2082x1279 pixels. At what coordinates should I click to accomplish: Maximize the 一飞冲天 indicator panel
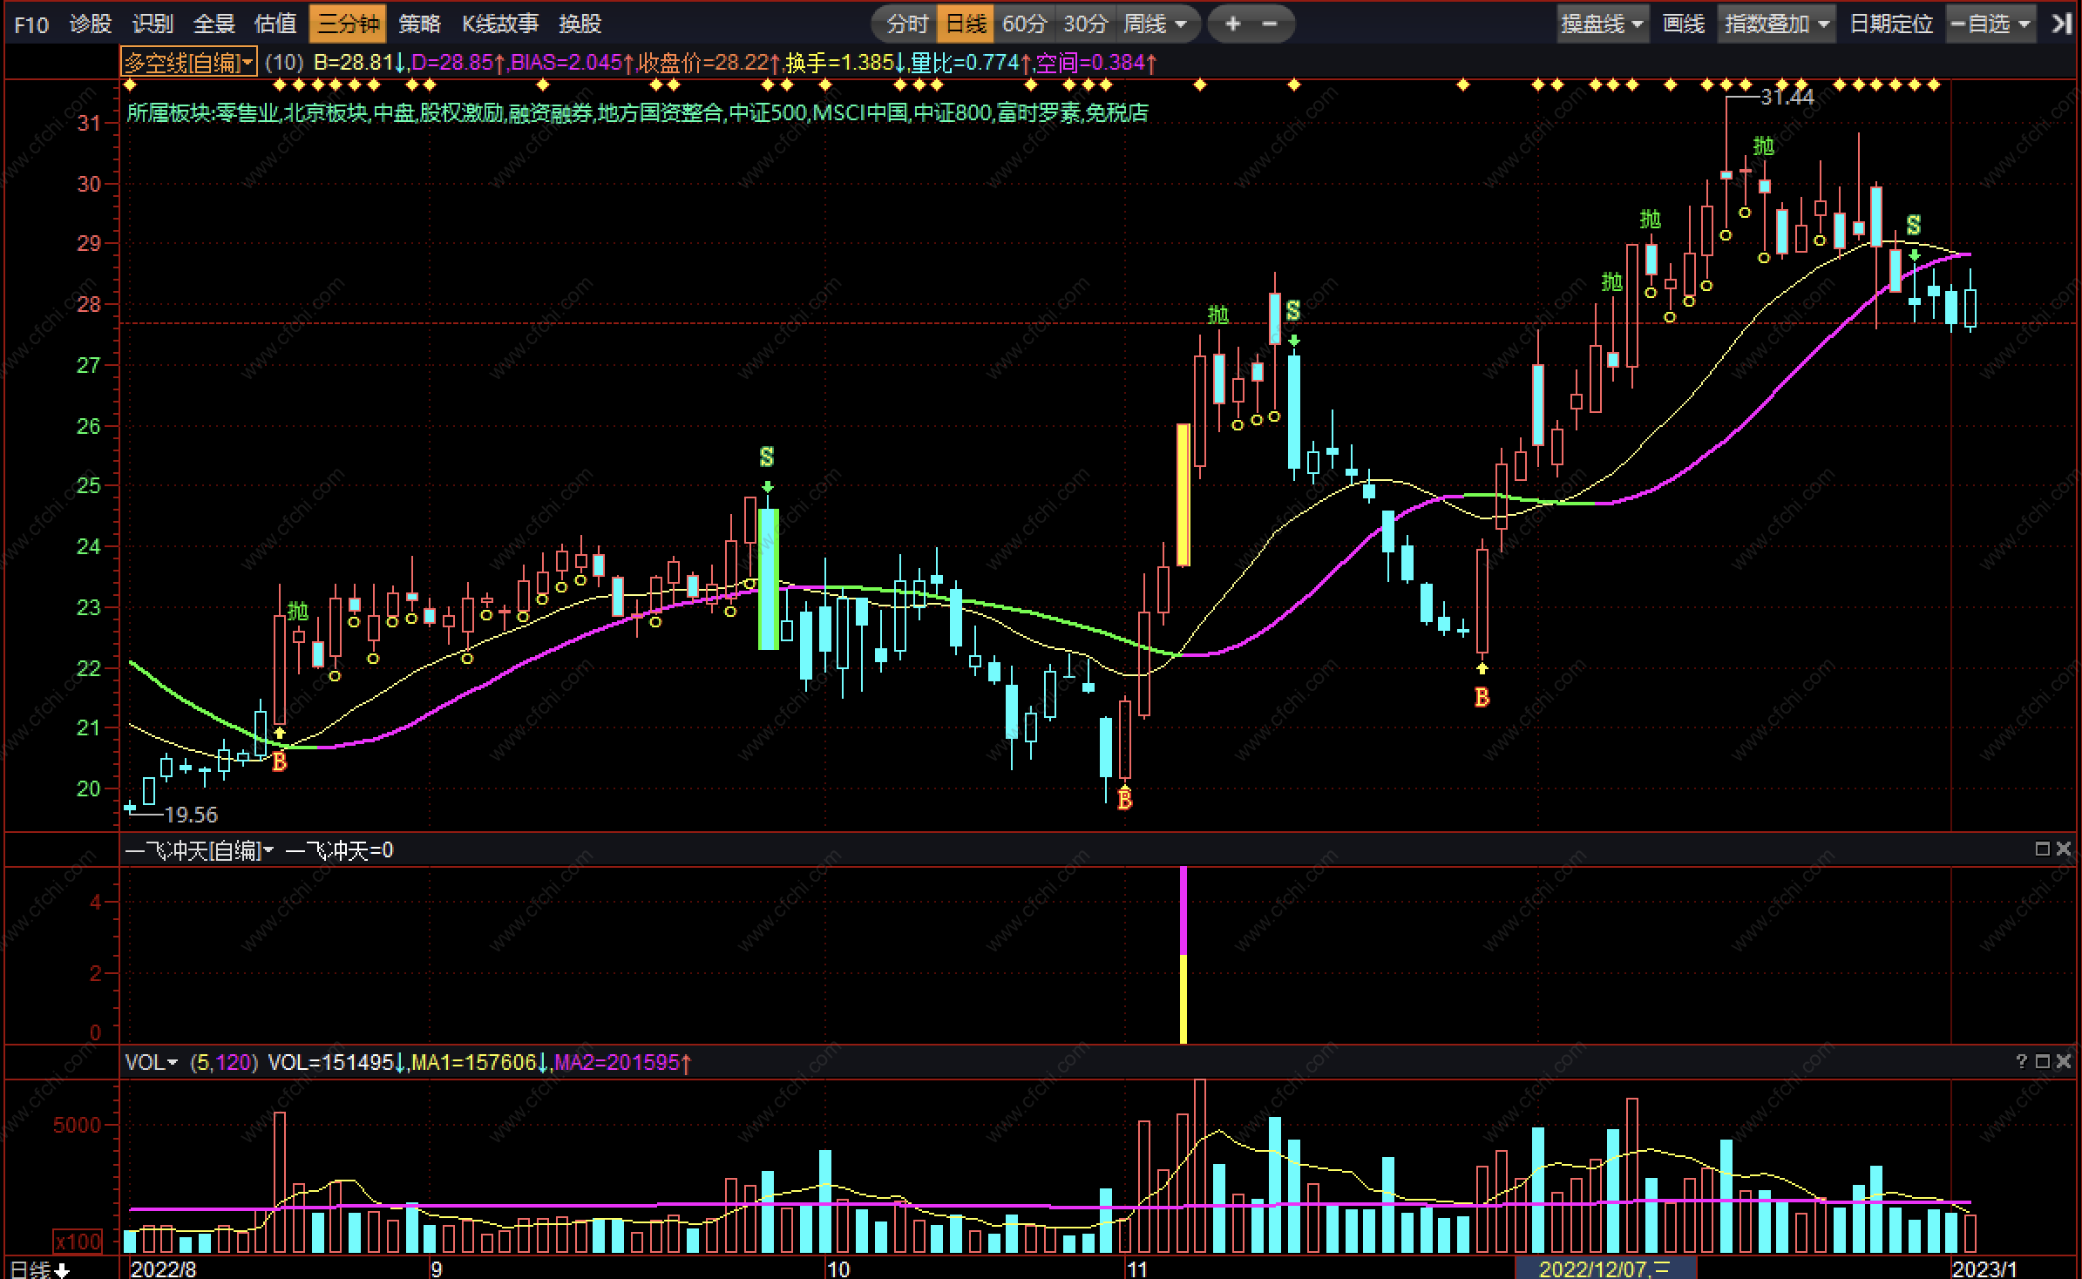click(x=2042, y=849)
